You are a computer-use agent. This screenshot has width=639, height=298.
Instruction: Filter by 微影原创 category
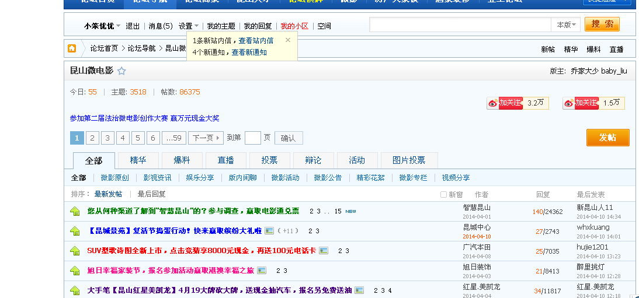(x=115, y=177)
